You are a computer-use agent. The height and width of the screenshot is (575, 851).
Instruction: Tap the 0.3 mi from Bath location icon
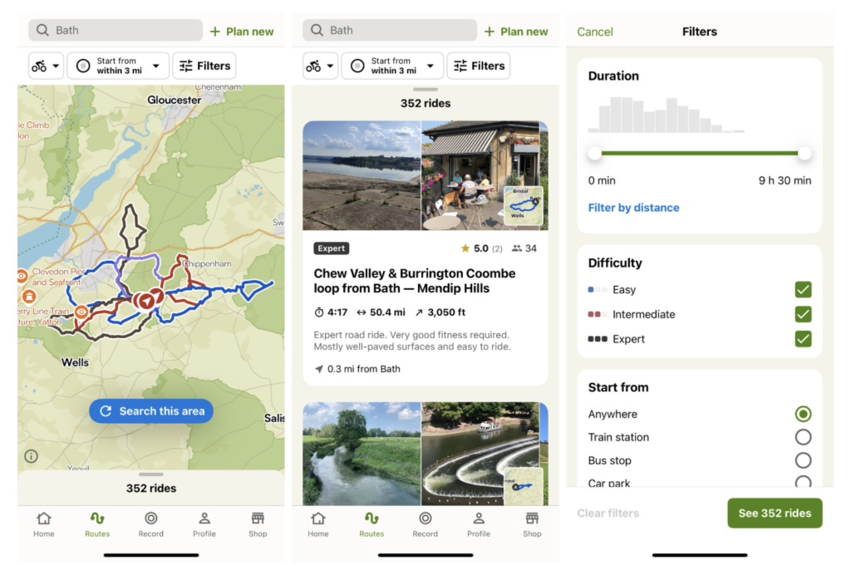click(x=319, y=369)
